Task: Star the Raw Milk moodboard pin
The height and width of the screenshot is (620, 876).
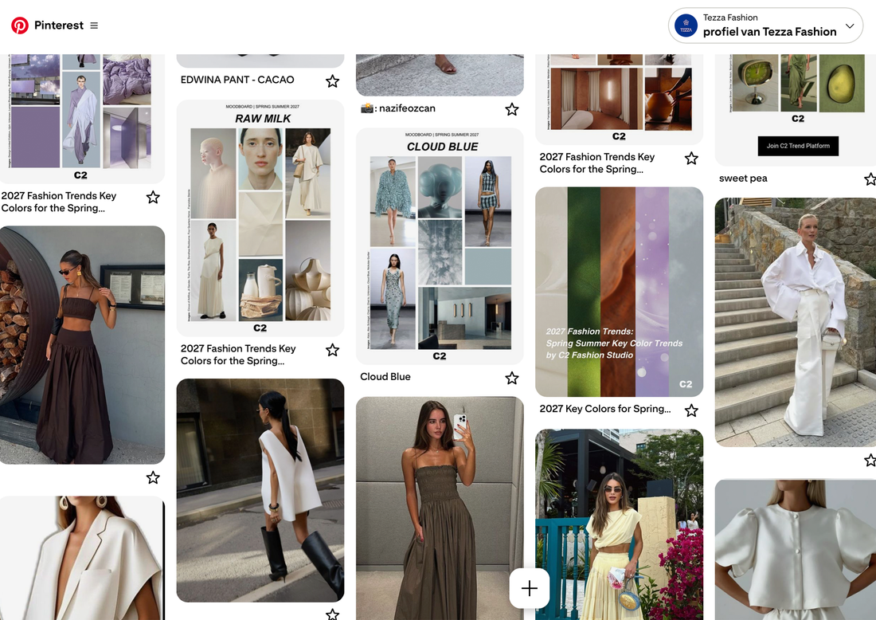Action: (x=332, y=350)
